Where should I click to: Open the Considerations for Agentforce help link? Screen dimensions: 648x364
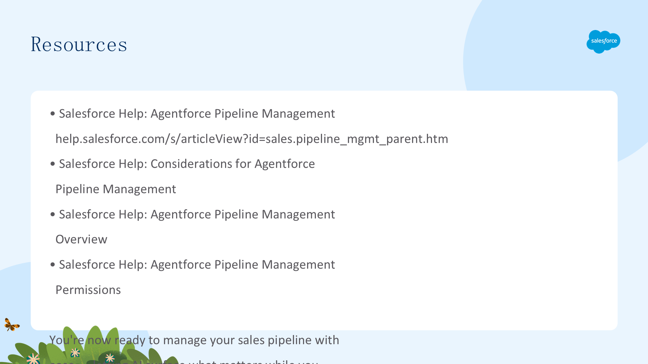(187, 164)
